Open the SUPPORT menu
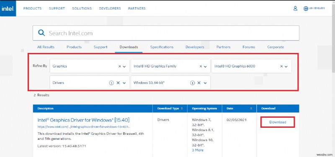The width and height of the screenshot is (335, 157). (x=57, y=8)
